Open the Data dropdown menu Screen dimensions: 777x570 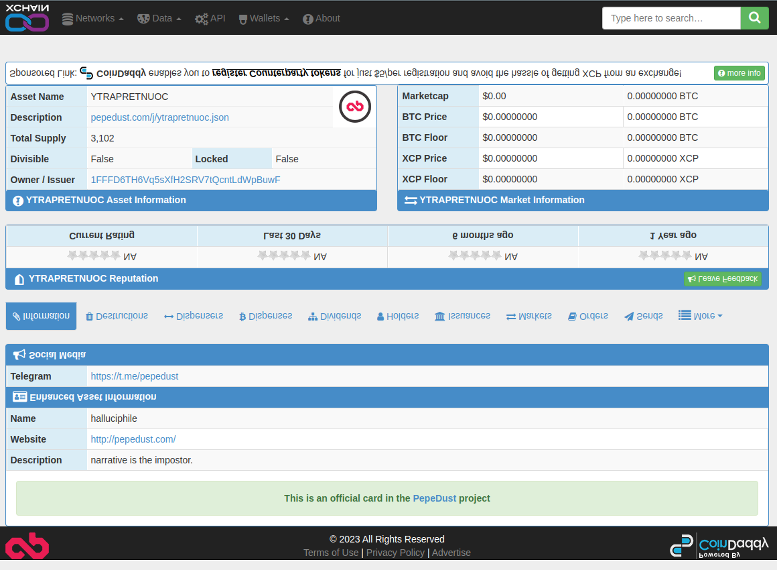pyautogui.click(x=159, y=19)
